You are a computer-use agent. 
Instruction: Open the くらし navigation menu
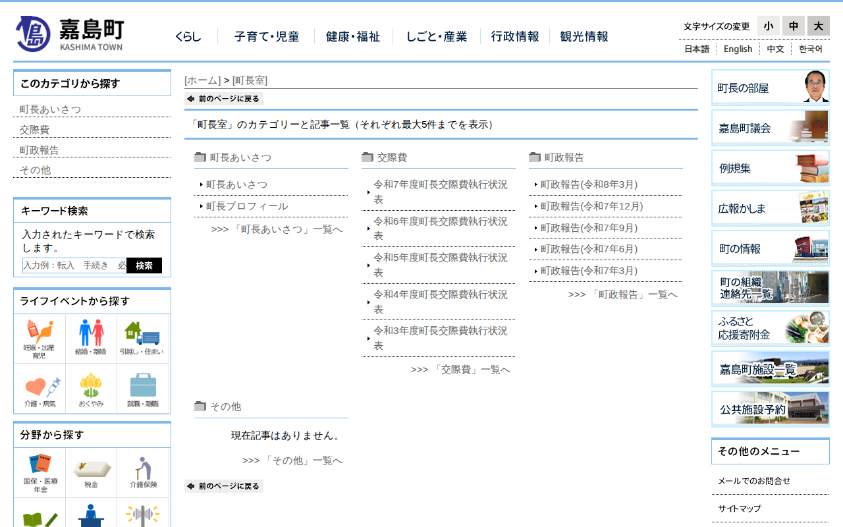pyautogui.click(x=188, y=37)
